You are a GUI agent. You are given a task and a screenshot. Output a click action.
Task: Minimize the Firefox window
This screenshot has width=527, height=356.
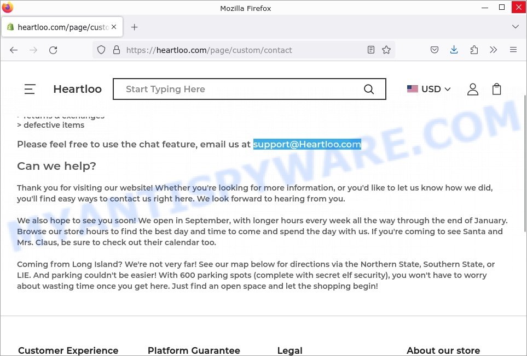(x=485, y=8)
